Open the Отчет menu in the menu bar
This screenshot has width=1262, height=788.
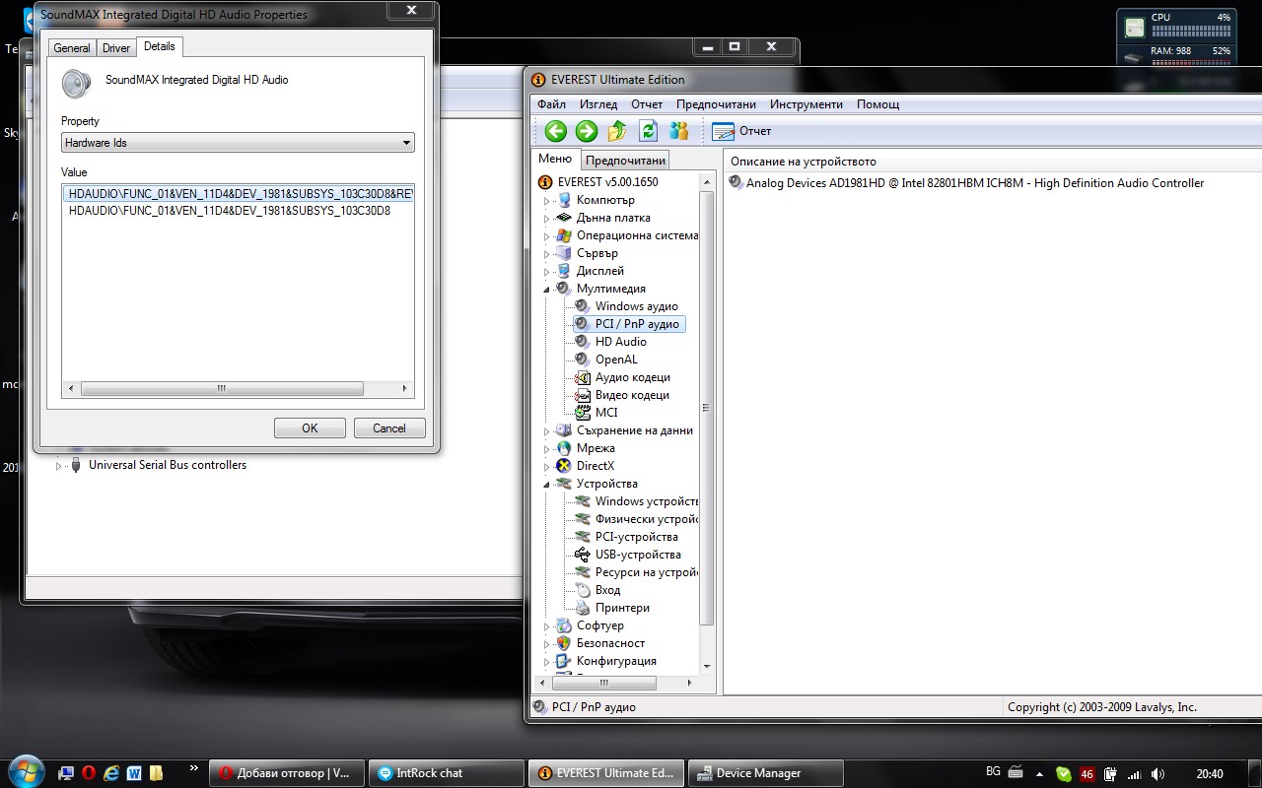click(647, 104)
